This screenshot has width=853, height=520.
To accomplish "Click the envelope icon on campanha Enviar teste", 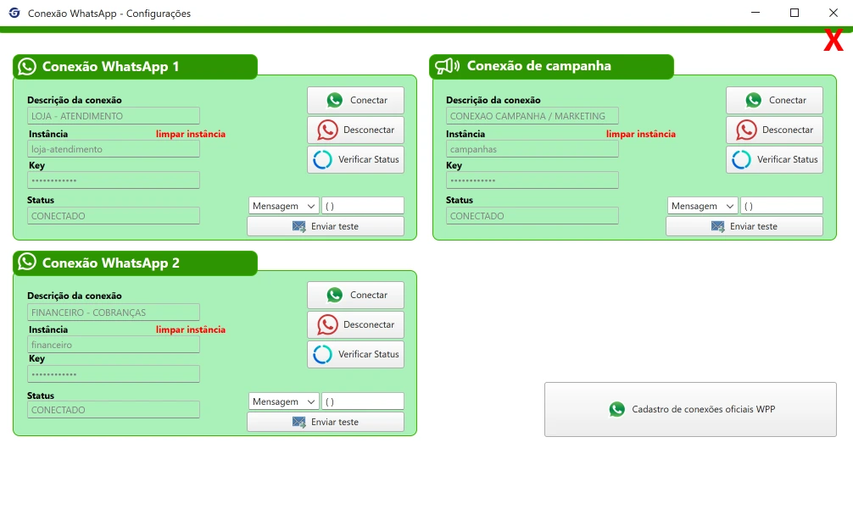I will 717,226.
